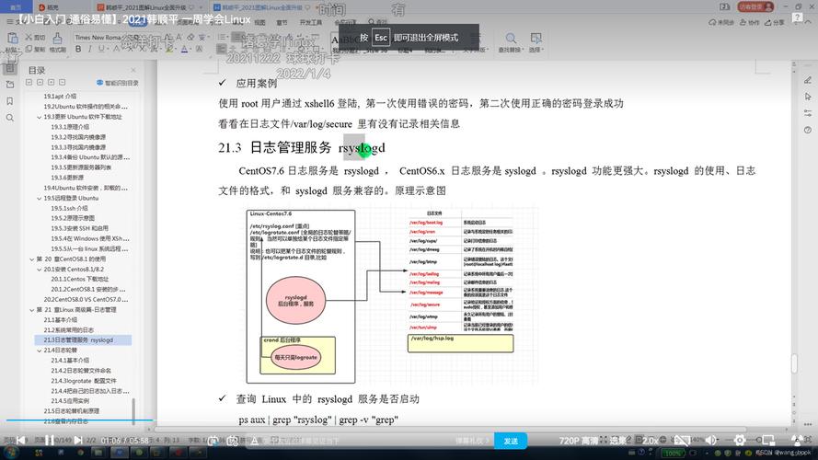Close the 目录 navigation panel

coord(133,70)
